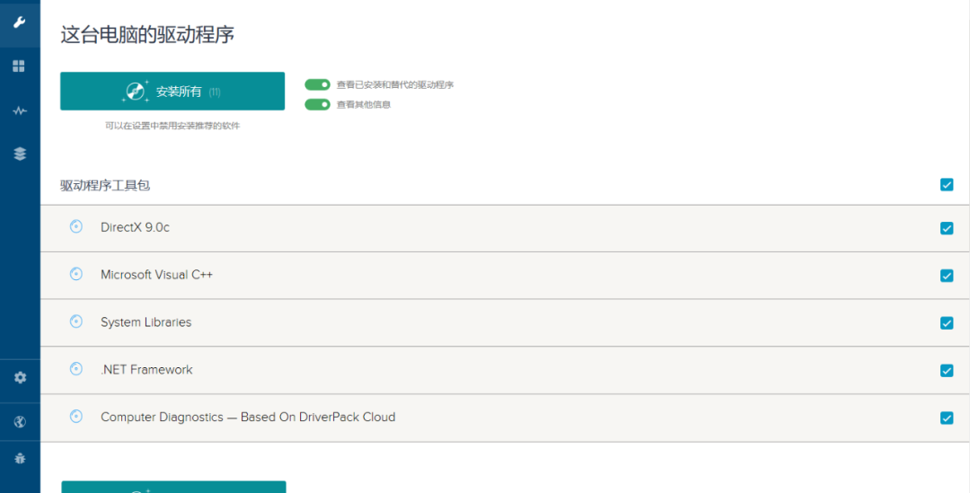Click the 可以在设置中禁用安装推荐的软件 note
The image size is (970, 493).
point(172,126)
